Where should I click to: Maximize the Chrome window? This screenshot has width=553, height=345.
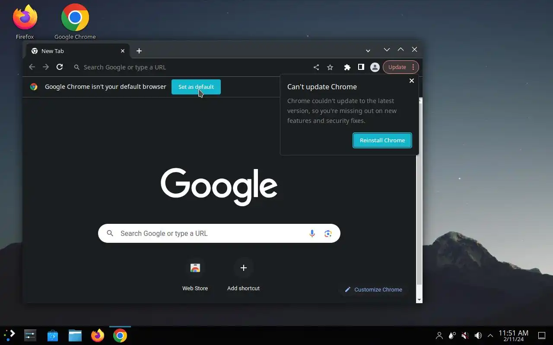[400, 50]
